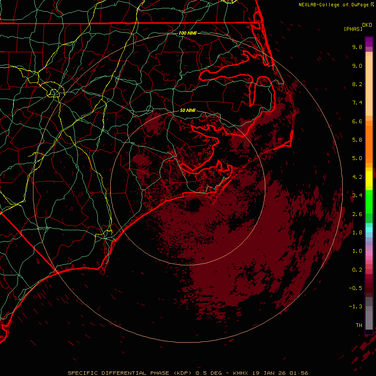Click the 1.8 scale value

pyautogui.click(x=357, y=233)
